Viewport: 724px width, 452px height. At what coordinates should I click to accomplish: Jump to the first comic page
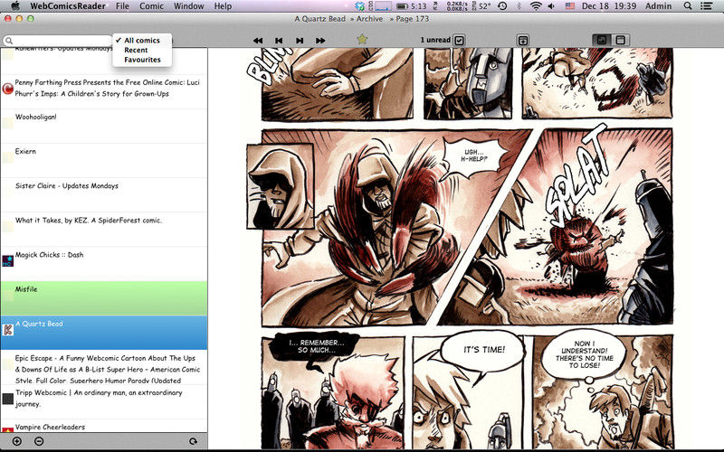(x=258, y=41)
